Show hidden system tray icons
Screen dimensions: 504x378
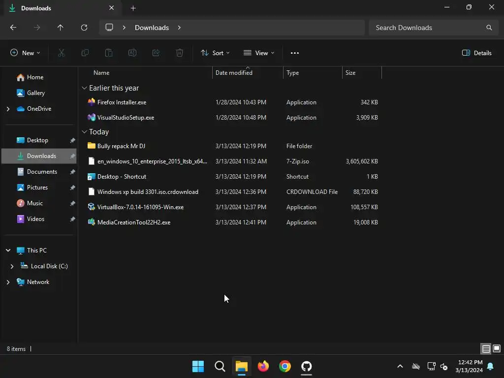[x=400, y=366]
